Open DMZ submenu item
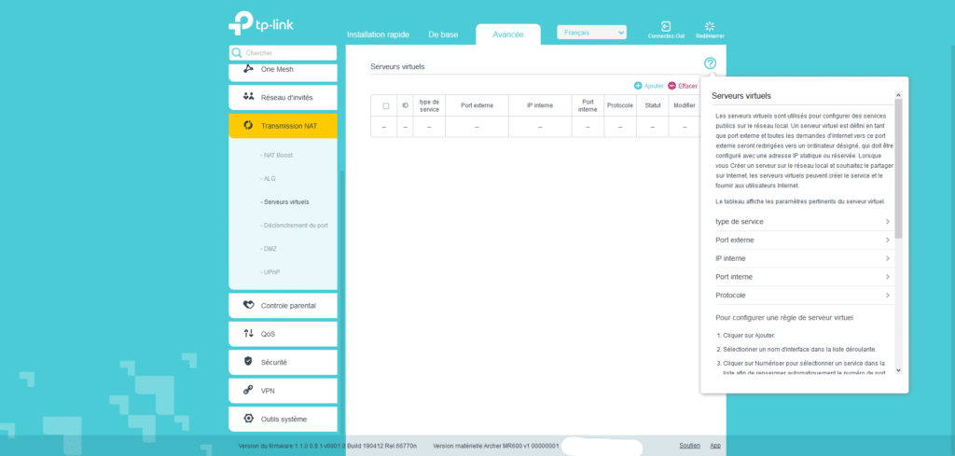Viewport: 955px width, 456px height. point(269,248)
